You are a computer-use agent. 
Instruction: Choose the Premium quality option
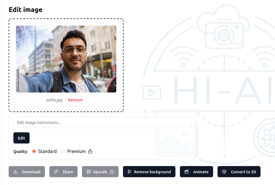63,151
